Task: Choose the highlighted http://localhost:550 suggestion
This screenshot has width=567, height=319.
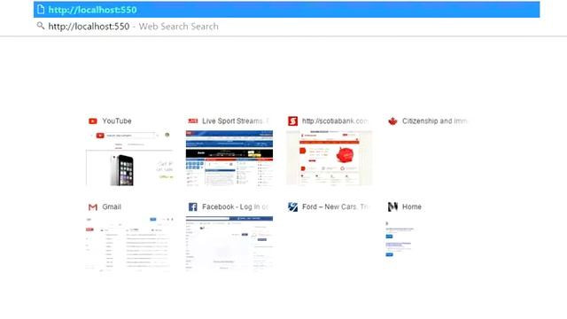Action: click(x=286, y=10)
